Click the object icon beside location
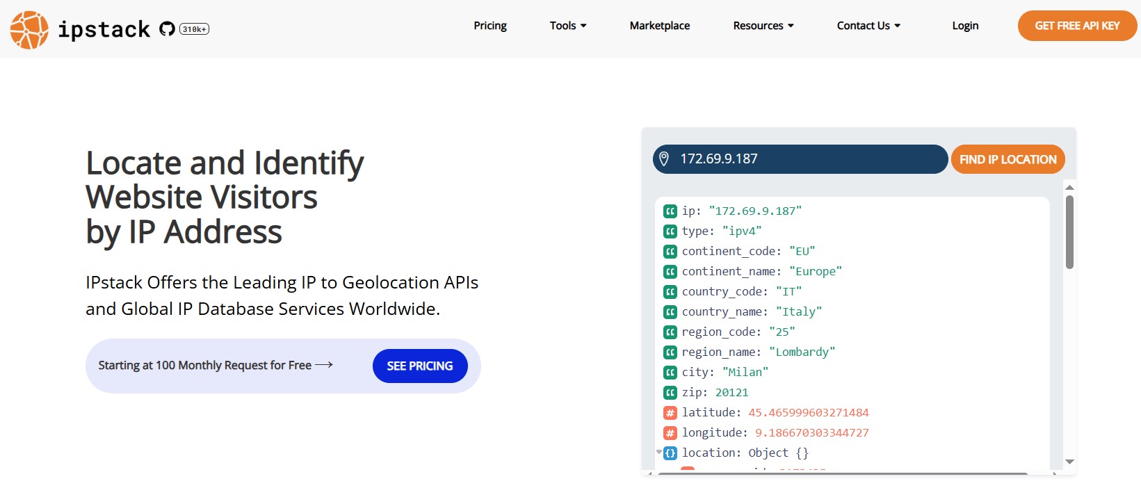1141x488 pixels. tap(670, 453)
